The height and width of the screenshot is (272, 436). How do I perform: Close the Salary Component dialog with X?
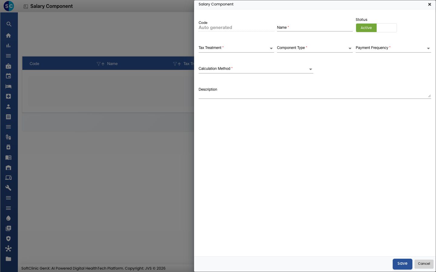tap(429, 5)
